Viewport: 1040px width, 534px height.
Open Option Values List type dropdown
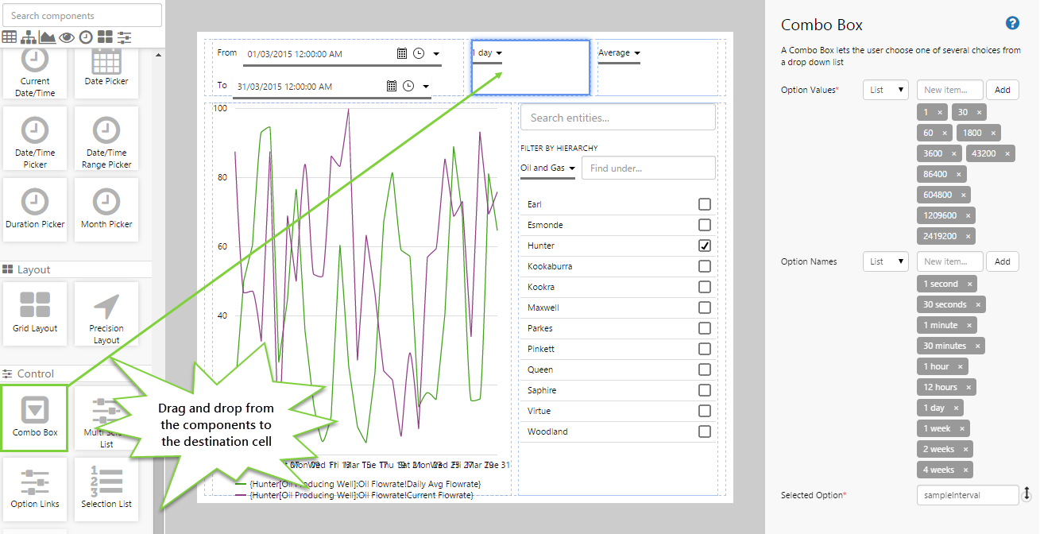886,90
